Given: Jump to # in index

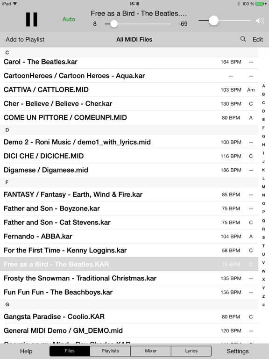Looking at the screenshot, I should pyautogui.click(x=263, y=305).
